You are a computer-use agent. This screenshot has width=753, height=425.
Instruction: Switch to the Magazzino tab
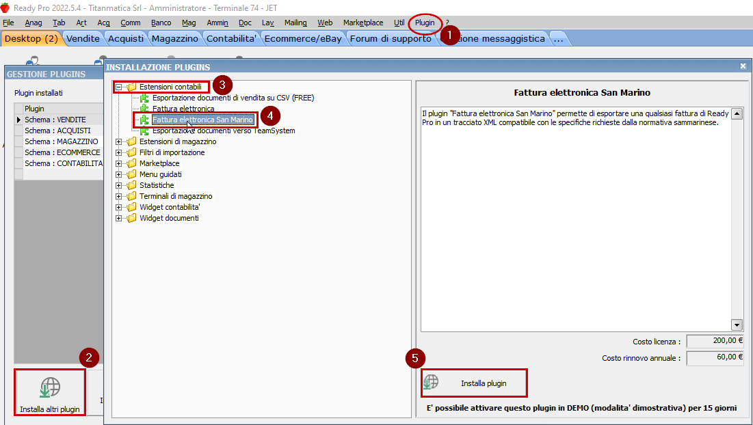pos(175,39)
